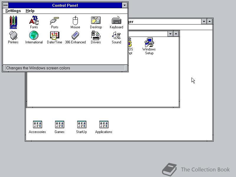Select Windows Setup icon in Program Manager

coord(149,46)
